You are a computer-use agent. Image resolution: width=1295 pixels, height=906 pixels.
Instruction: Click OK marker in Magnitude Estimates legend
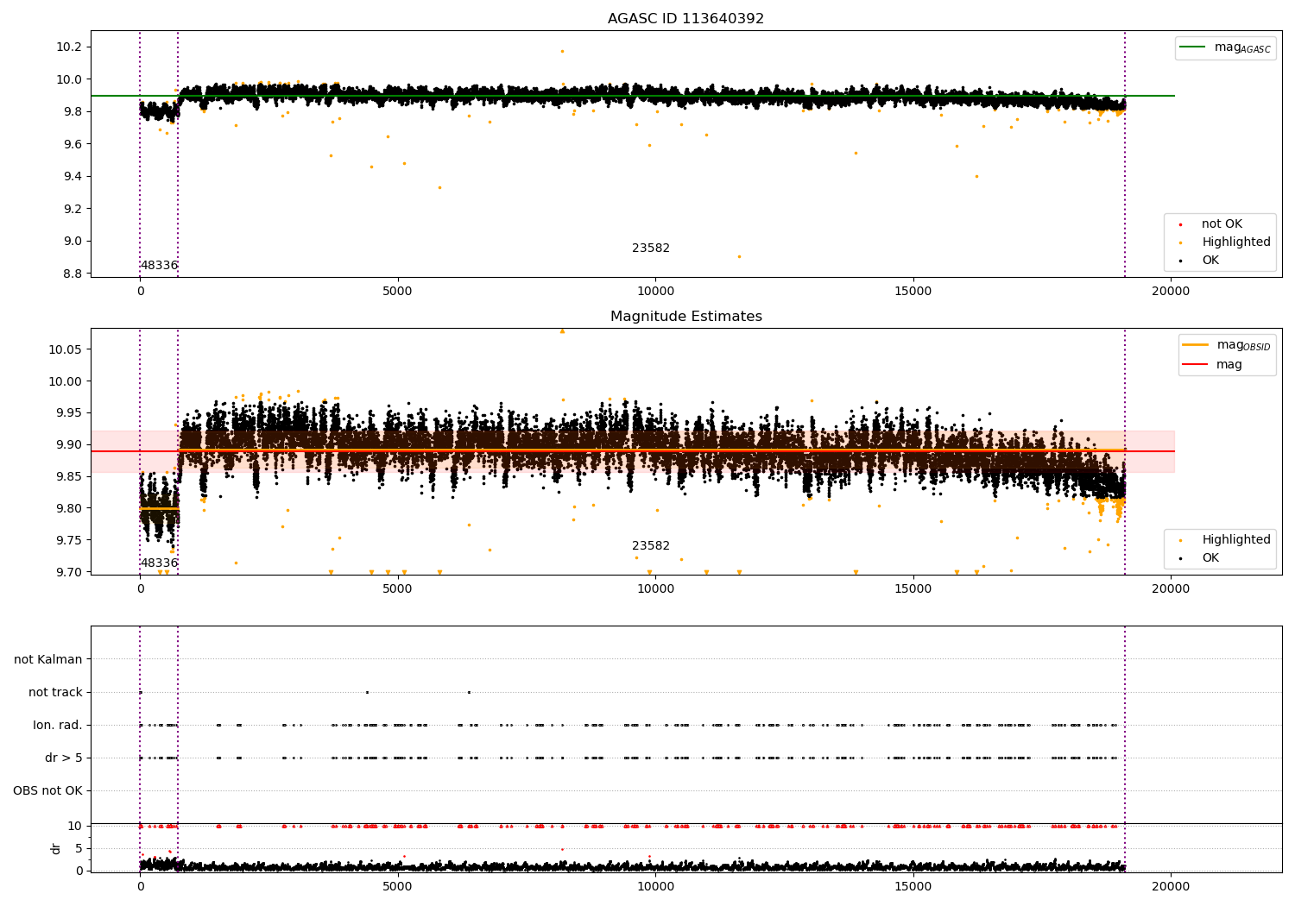(1180, 558)
